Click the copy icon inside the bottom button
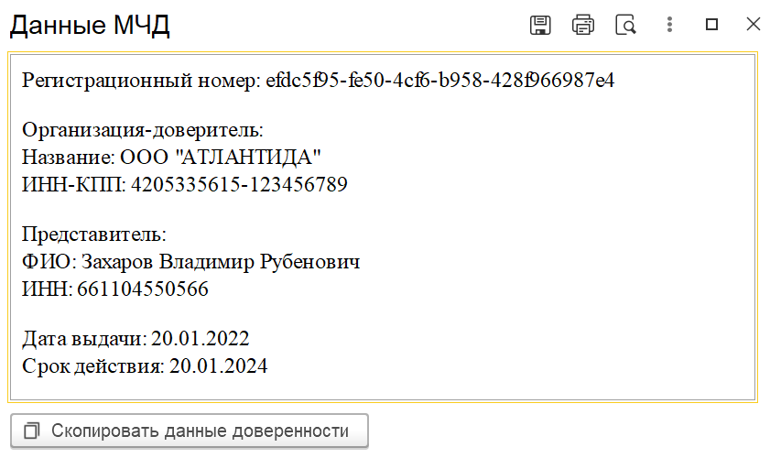Viewport: 770px width, 458px height. click(31, 431)
